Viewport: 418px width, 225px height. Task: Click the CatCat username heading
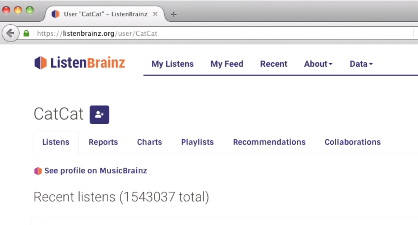click(59, 114)
